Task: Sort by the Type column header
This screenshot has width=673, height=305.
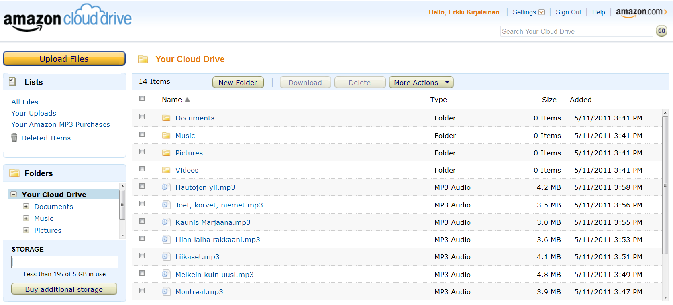Action: (x=438, y=100)
